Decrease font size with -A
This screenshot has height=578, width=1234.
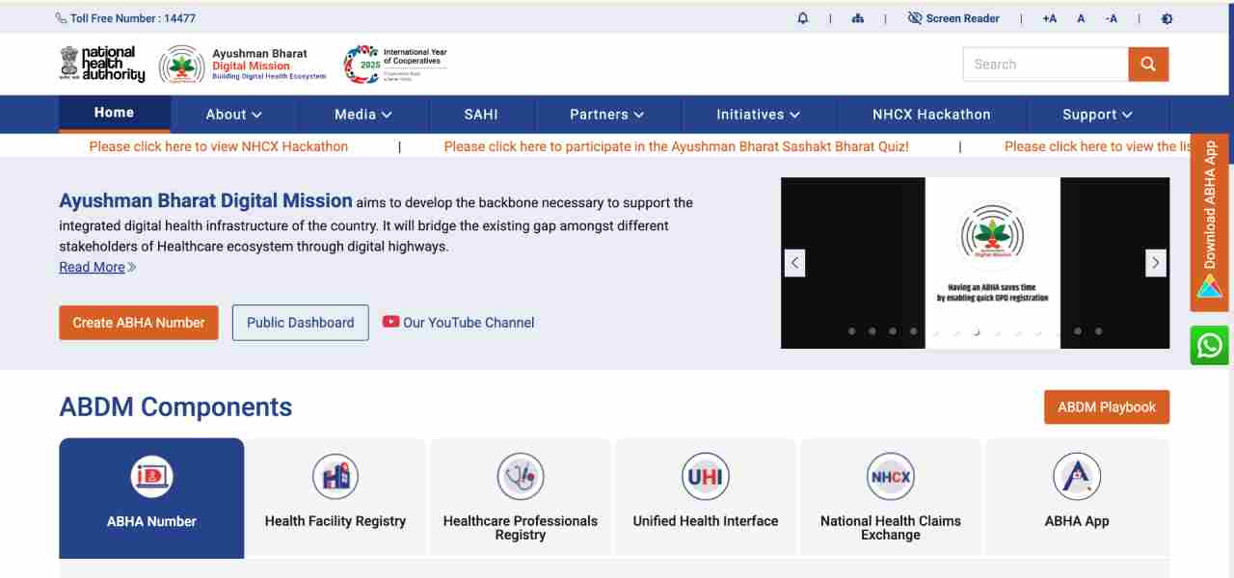1112,18
